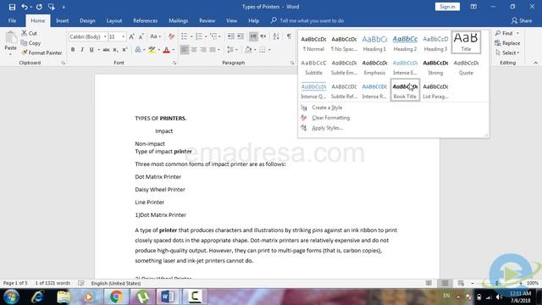Align text to the right
The width and height of the screenshot is (542, 305).
point(203,50)
